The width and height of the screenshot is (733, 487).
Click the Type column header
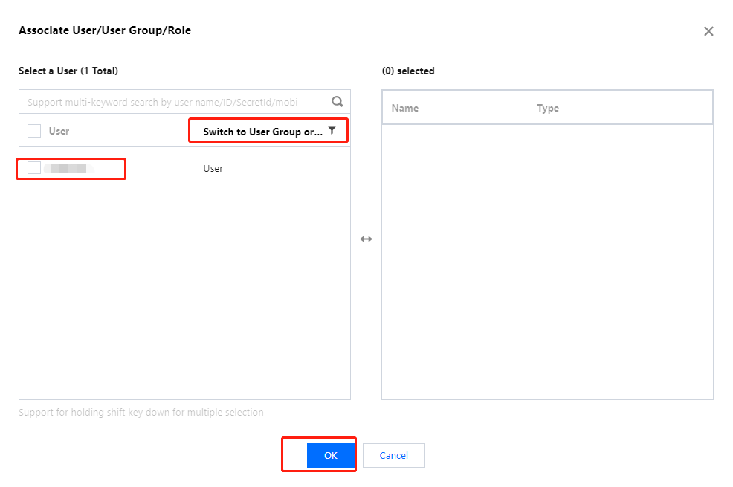tap(548, 108)
